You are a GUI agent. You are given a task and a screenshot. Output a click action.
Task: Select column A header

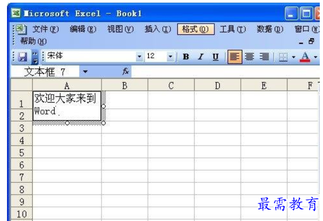coord(67,85)
